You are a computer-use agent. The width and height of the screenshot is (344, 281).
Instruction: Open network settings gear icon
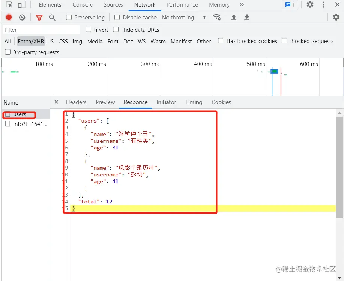point(336,17)
